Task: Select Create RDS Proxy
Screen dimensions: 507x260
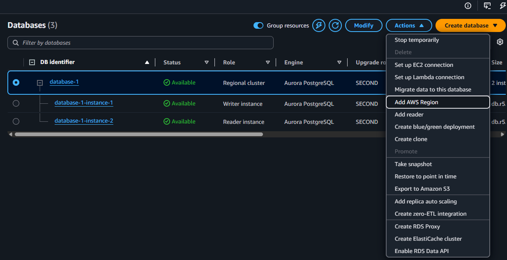Action: [438, 226]
